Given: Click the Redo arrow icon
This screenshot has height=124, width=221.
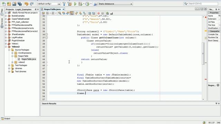Looking at the screenshot, I should (31, 4).
